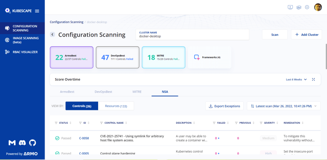Open control C-0005 link
The width and height of the screenshot is (327, 160).
(x=84, y=153)
